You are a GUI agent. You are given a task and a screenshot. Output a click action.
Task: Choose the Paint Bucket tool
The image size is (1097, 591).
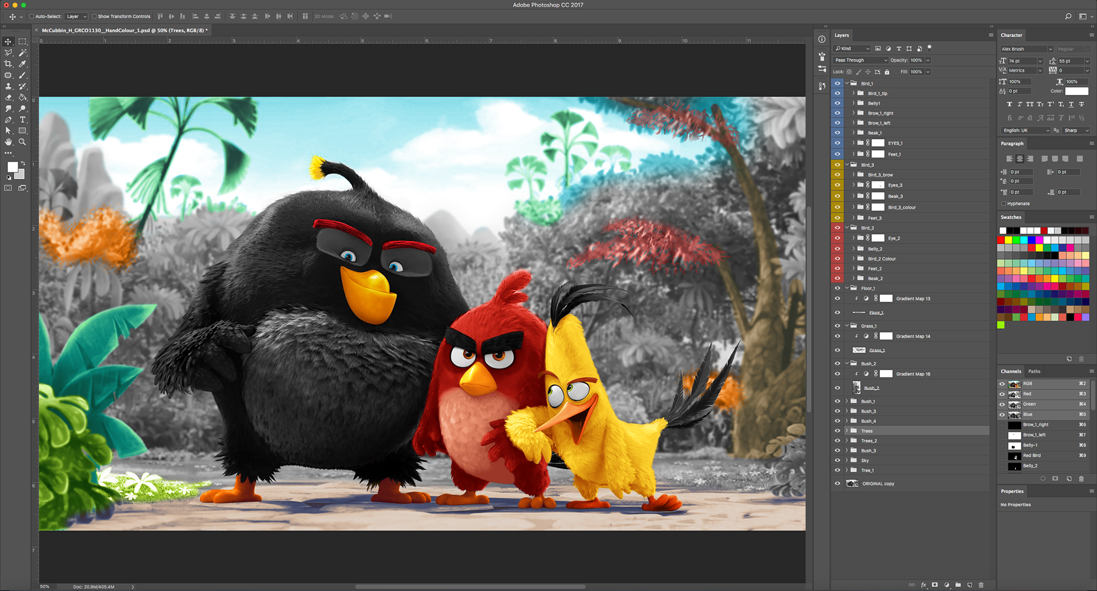coord(22,98)
